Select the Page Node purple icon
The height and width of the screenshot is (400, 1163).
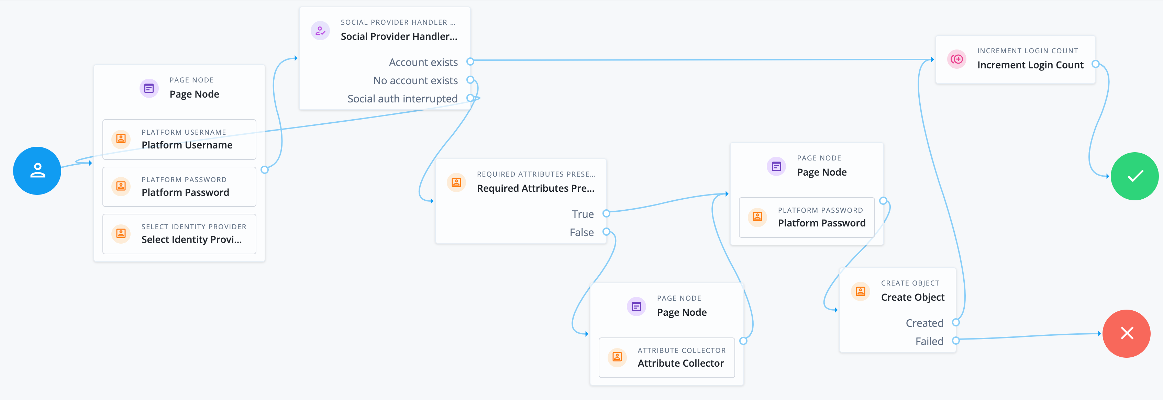[x=149, y=88]
